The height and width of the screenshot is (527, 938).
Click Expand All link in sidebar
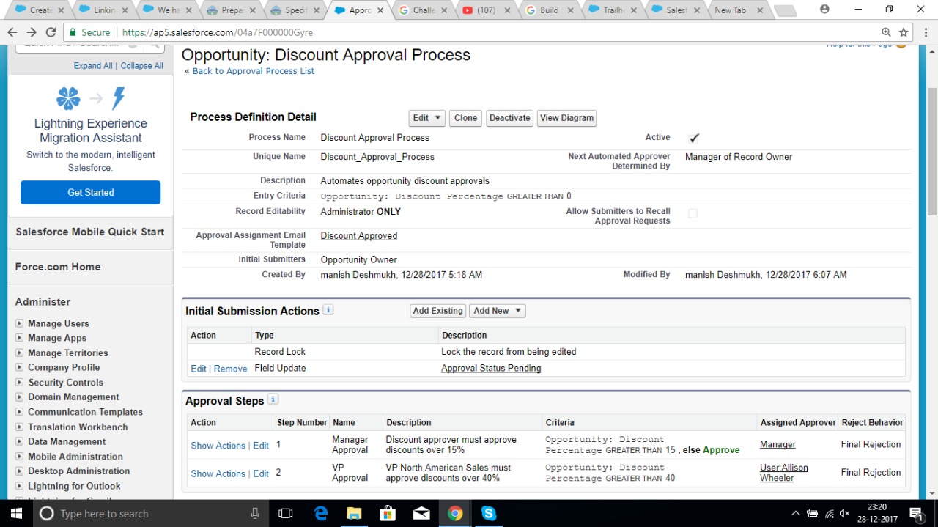[93, 66]
